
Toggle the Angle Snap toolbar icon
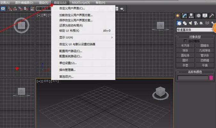[15, 9]
